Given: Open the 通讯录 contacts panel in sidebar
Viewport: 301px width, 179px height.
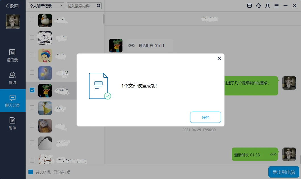Looking at the screenshot, I should pos(12,55).
